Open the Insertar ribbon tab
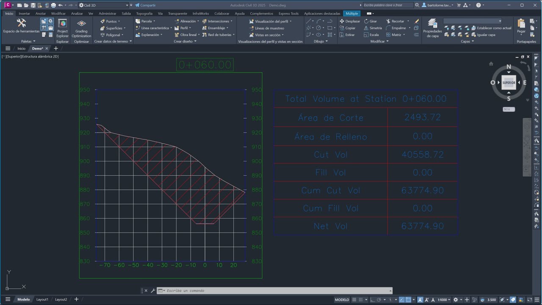The image size is (542, 305). point(24,14)
